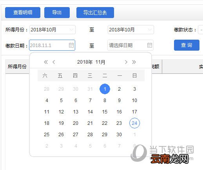Go to previous year with double-left arrow
Viewport: 203px width, 170px height.
(x=46, y=62)
